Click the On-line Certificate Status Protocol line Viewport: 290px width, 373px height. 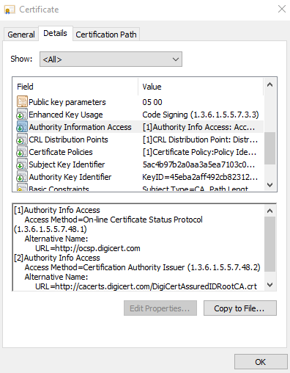click(x=114, y=220)
